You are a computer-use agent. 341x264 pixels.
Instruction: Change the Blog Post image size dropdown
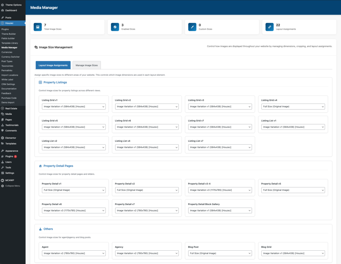point(220,253)
